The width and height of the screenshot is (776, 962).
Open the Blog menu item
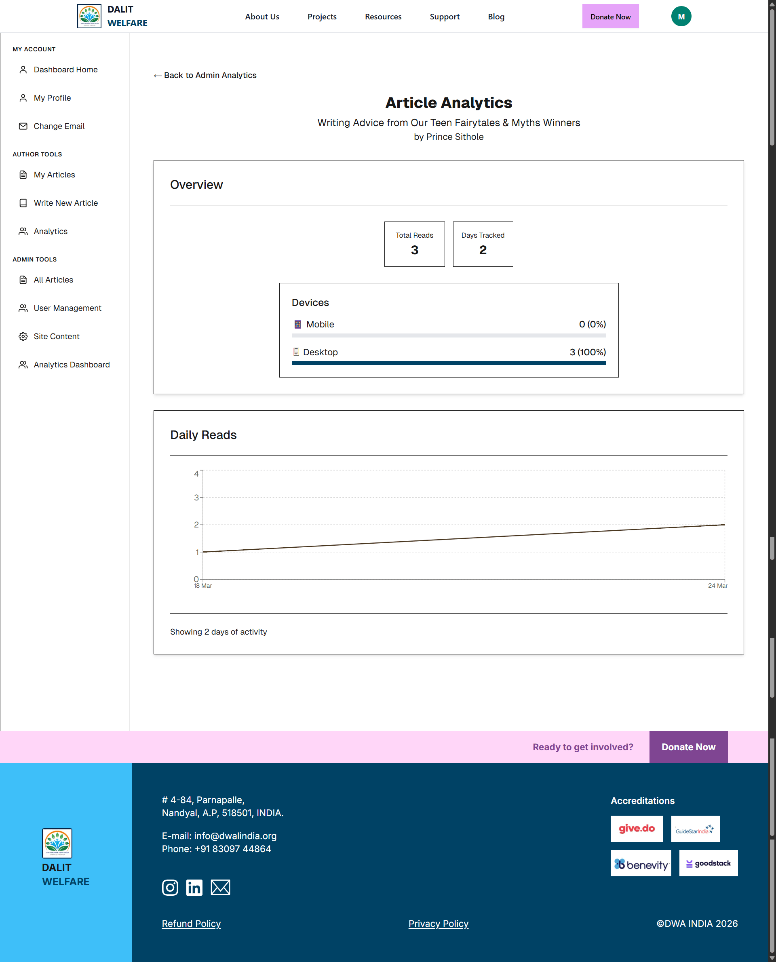point(496,16)
